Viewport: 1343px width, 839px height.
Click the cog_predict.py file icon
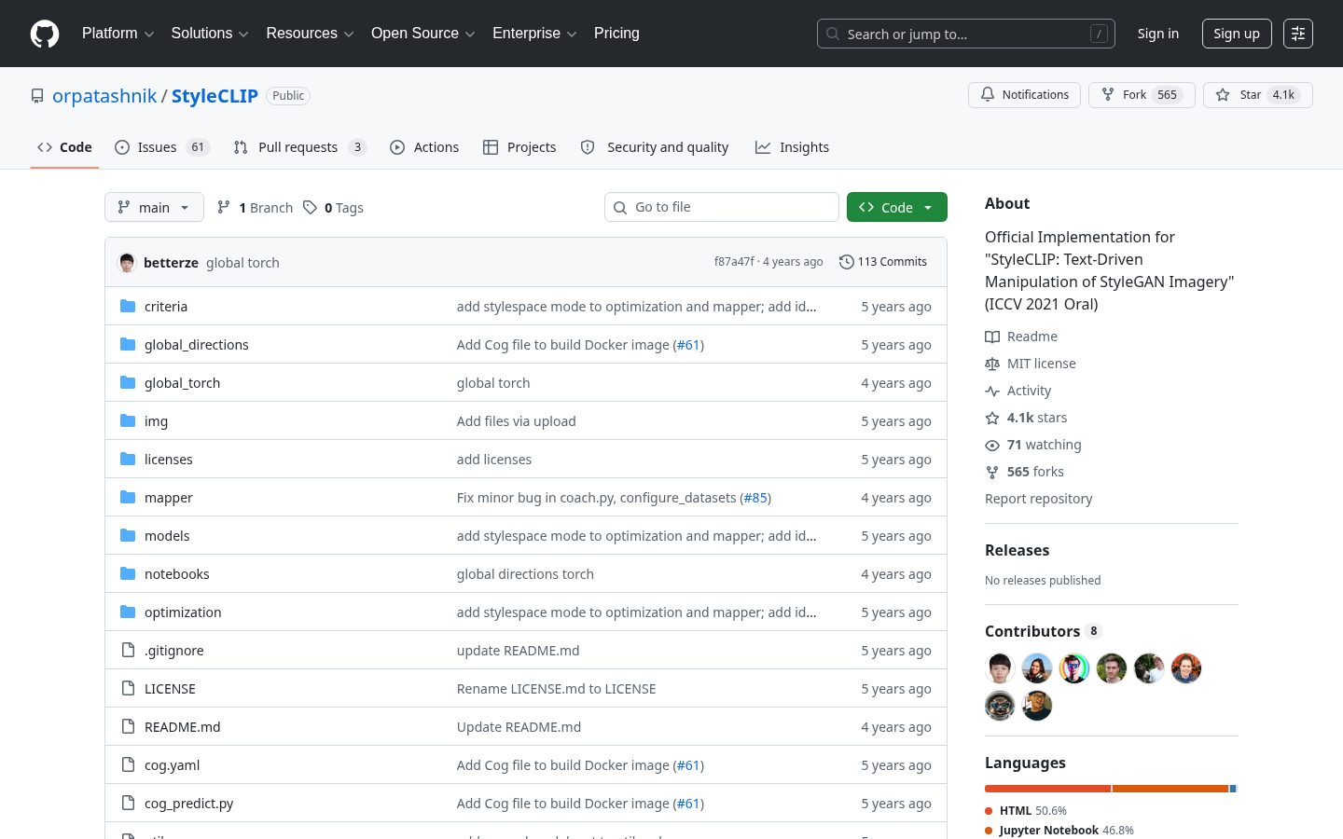pyautogui.click(x=128, y=804)
